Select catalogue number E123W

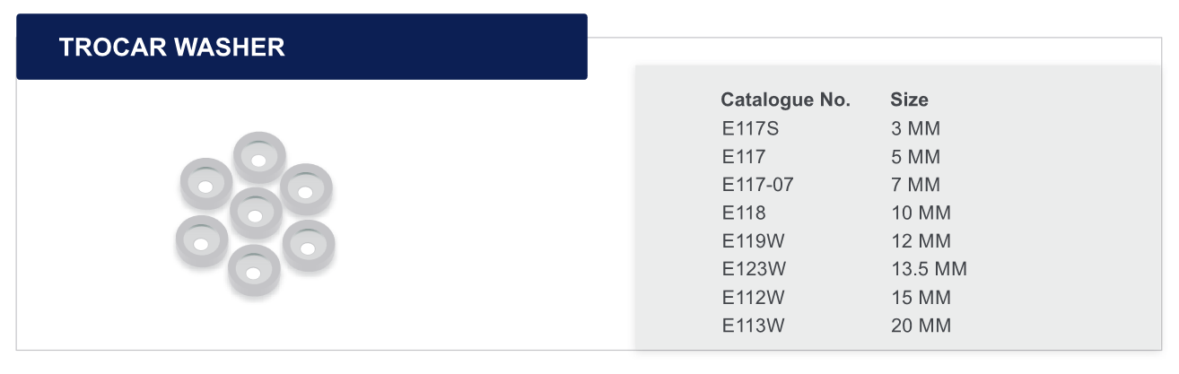point(754,269)
